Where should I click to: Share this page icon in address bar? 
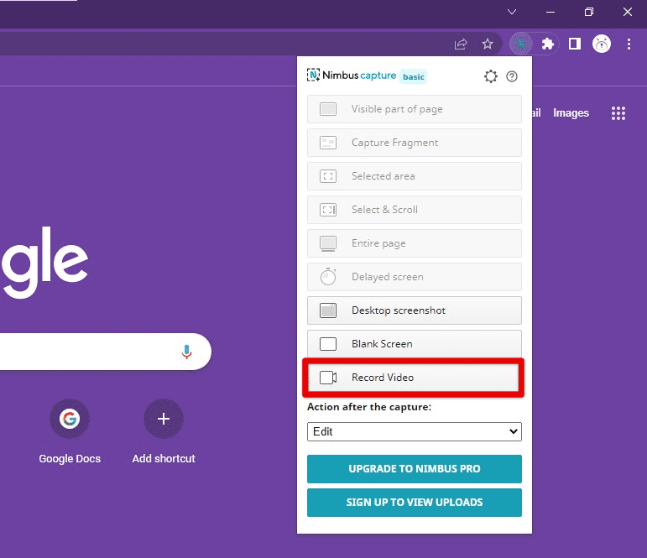461,44
